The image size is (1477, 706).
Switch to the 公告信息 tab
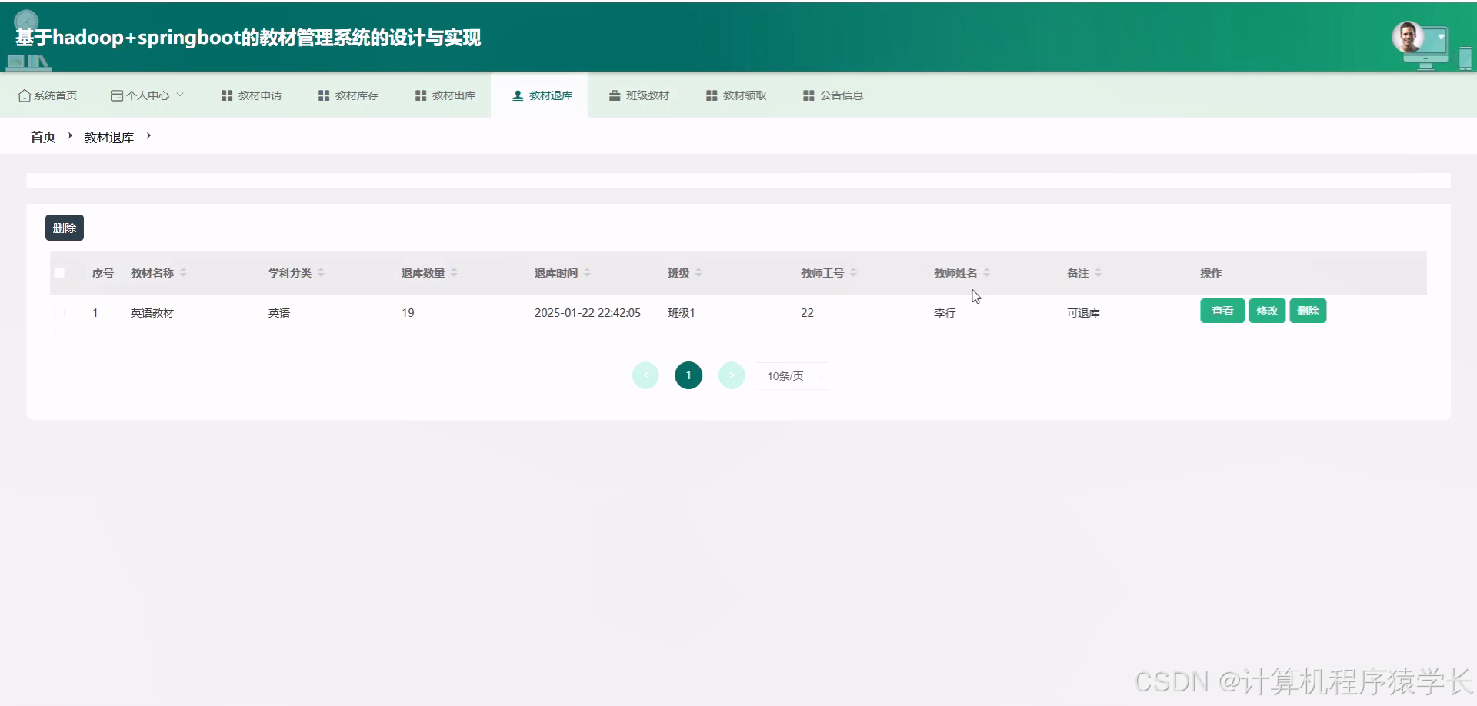tap(833, 95)
